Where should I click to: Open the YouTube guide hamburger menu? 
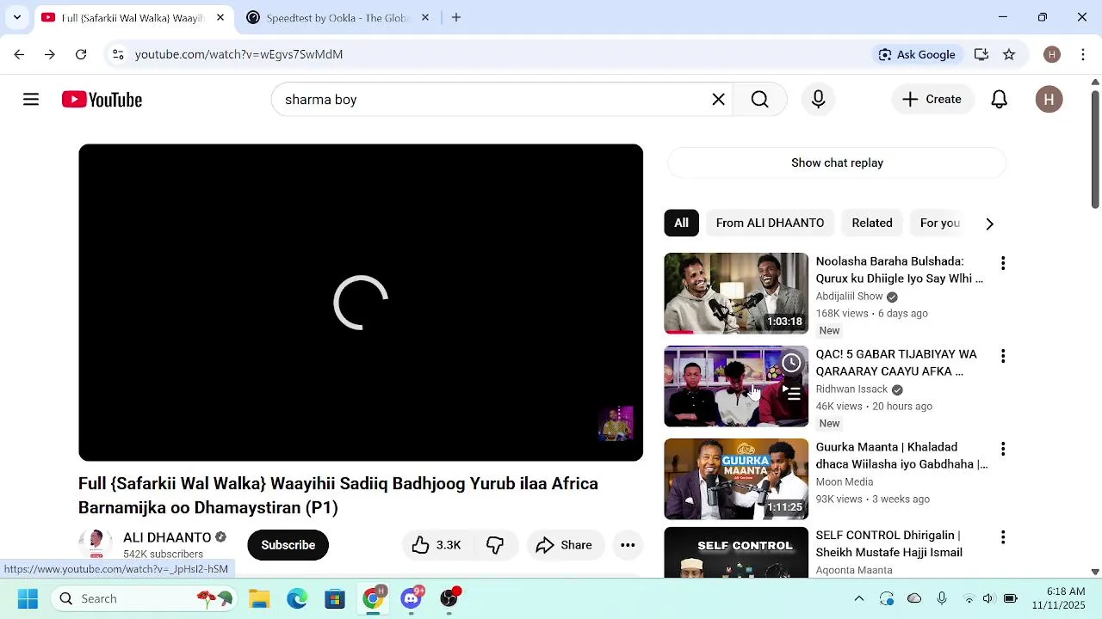tap(31, 100)
